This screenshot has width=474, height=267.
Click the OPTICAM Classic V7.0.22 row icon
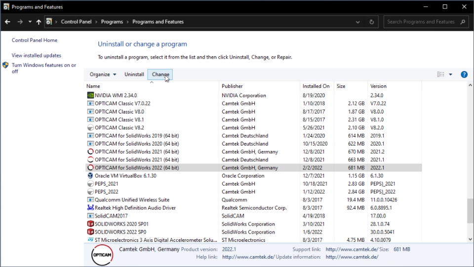(x=90, y=103)
